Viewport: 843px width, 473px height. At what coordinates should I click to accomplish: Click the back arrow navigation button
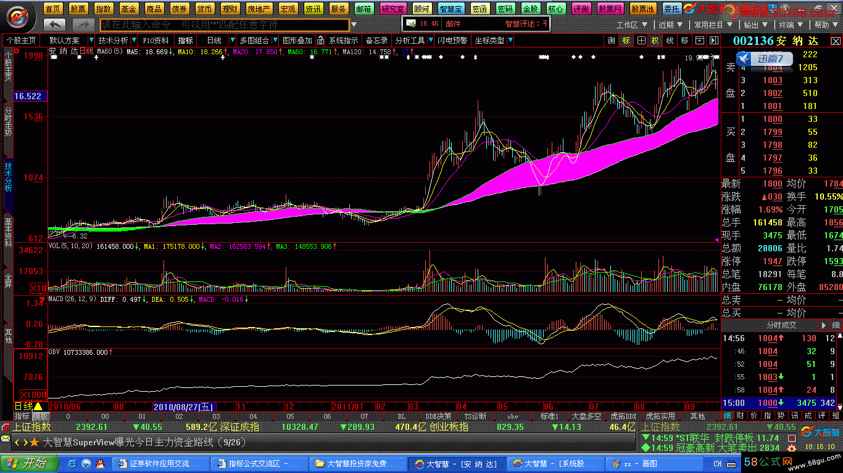pos(55,25)
